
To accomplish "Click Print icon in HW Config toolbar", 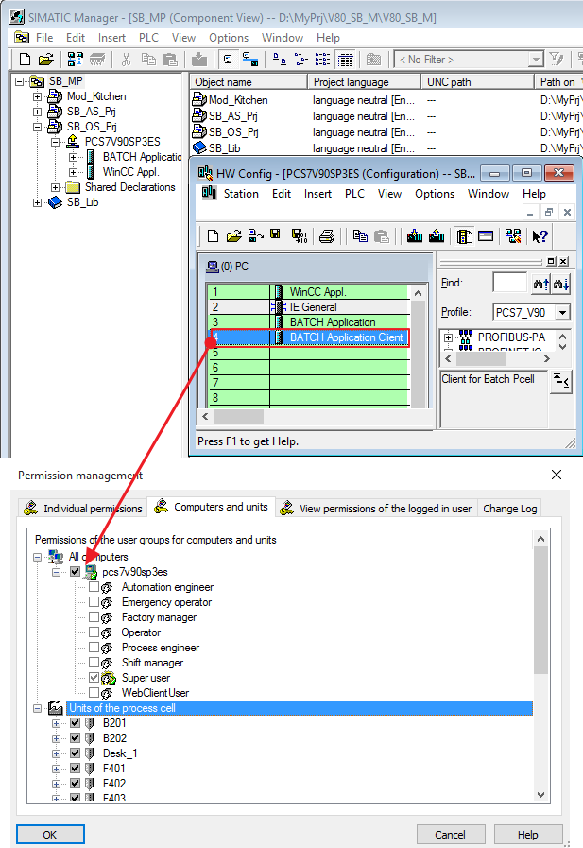I will click(326, 235).
